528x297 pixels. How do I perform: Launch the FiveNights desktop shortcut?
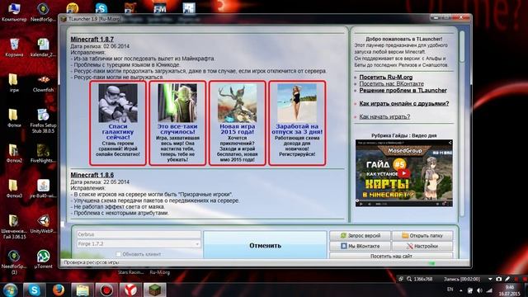[43, 153]
